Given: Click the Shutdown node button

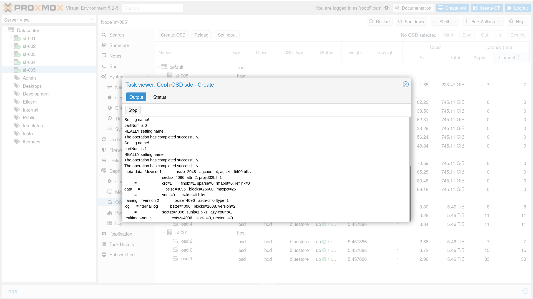Looking at the screenshot, I should pos(411,22).
